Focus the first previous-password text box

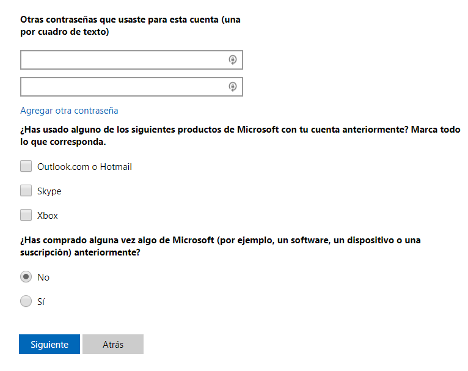click(x=122, y=60)
